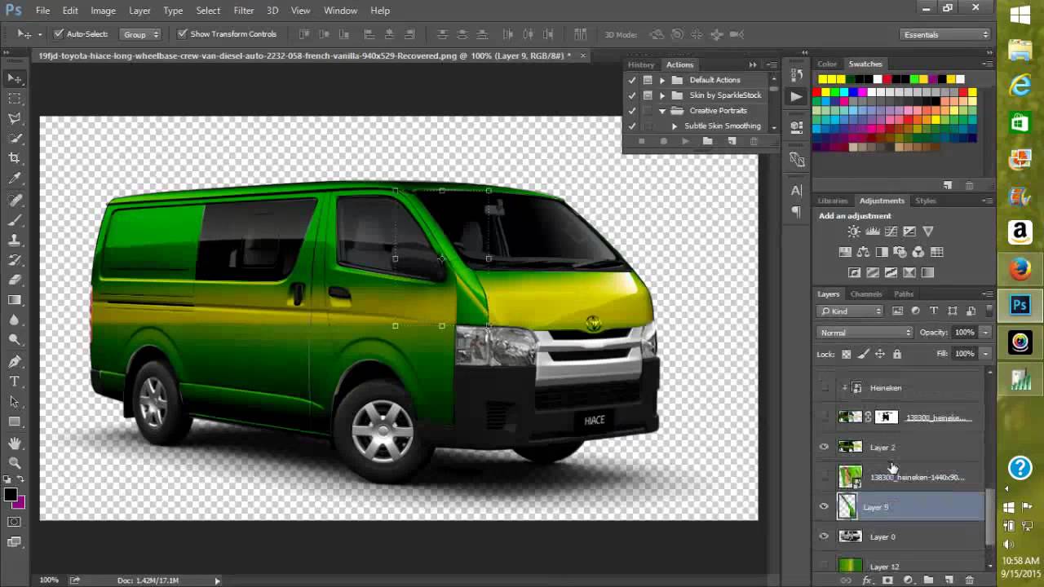Viewport: 1044px width, 587px height.
Task: Open the Normal blend mode dropdown
Action: coord(865,332)
